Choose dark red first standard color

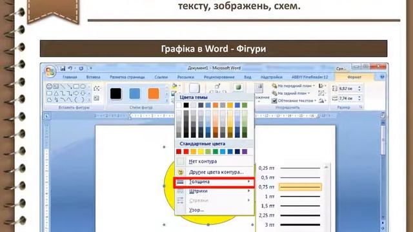click(x=179, y=151)
